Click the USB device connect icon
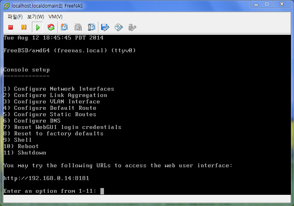Image resolution: width=294 pixels, height=206 pixels. coord(132,28)
